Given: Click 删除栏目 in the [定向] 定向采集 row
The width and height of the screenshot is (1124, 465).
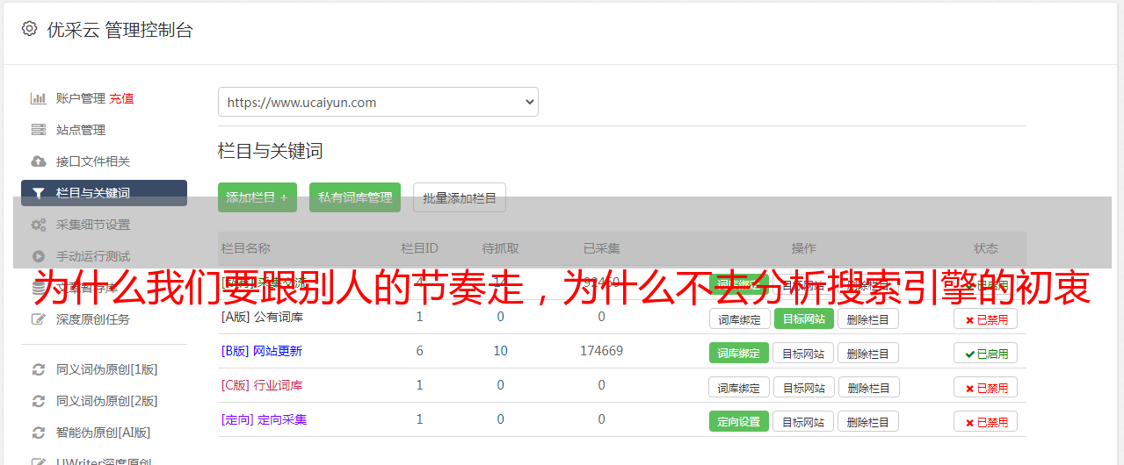Looking at the screenshot, I should [867, 421].
